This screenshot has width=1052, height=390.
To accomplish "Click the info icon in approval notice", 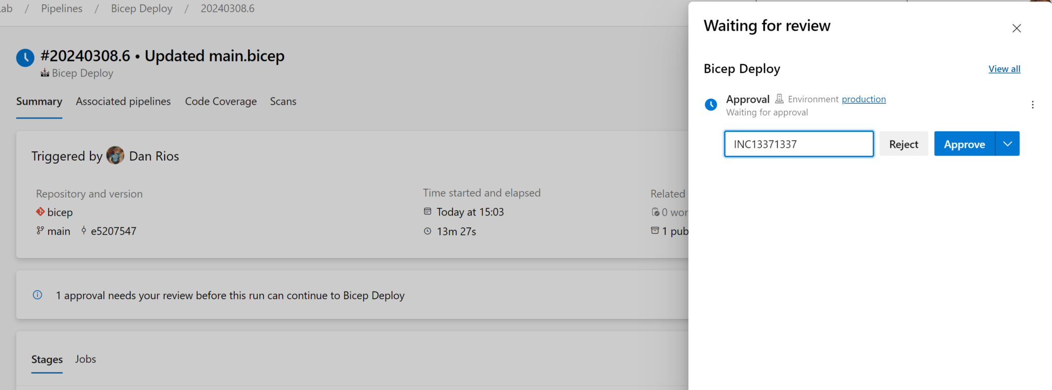I will (x=37, y=295).
